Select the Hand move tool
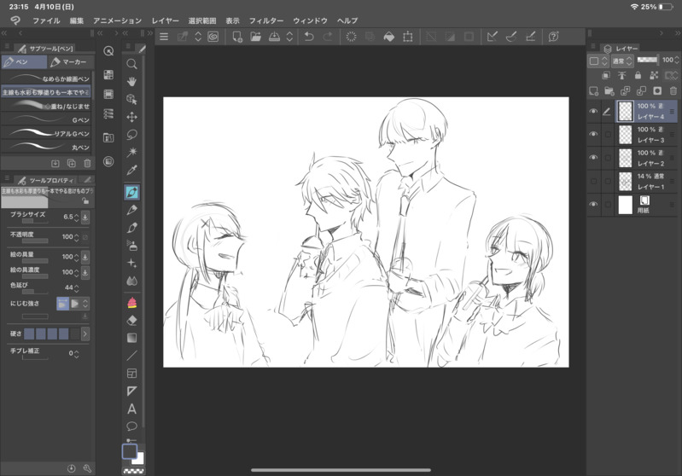The width and height of the screenshot is (682, 476). (x=131, y=82)
